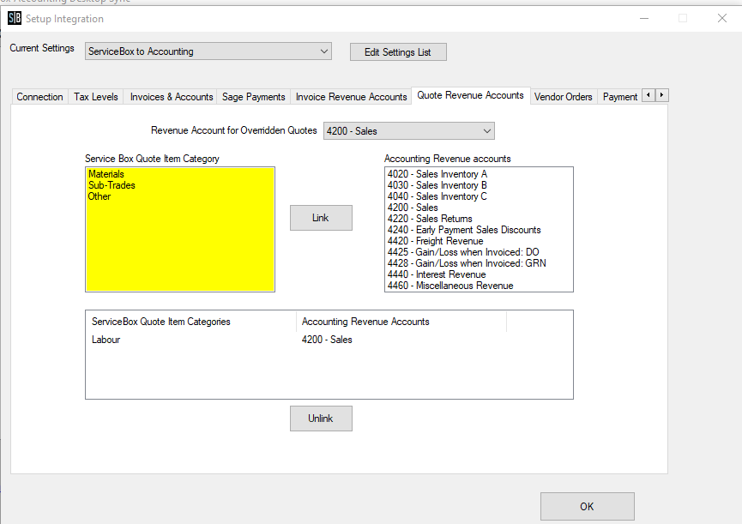742x524 pixels.
Task: Go to the Invoices & Accounts tab
Action: pos(172,96)
